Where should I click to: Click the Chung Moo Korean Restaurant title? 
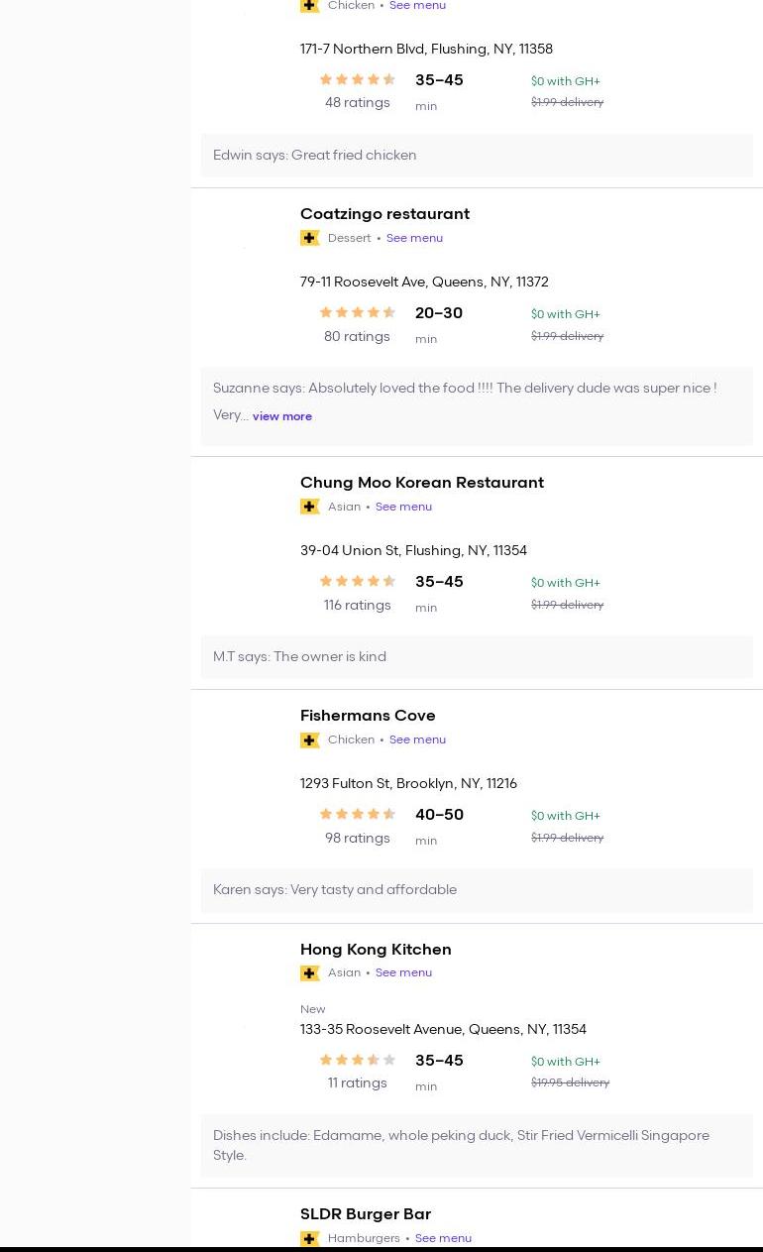(422, 483)
